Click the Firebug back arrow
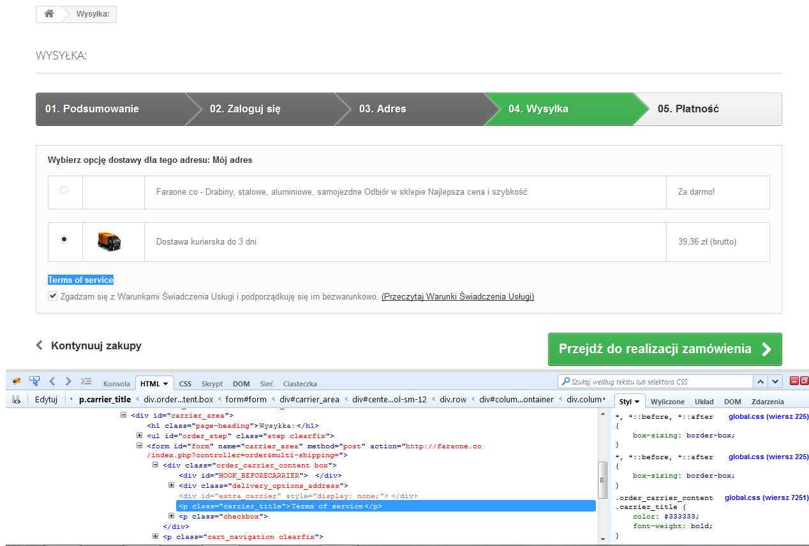Viewport: 809px width, 546px height. pyautogui.click(x=52, y=381)
